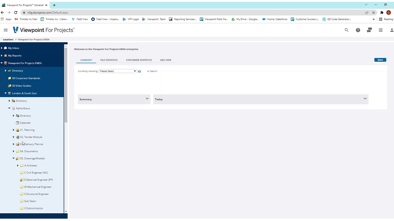
Task: Open the search icon in the header
Action: (x=347, y=30)
